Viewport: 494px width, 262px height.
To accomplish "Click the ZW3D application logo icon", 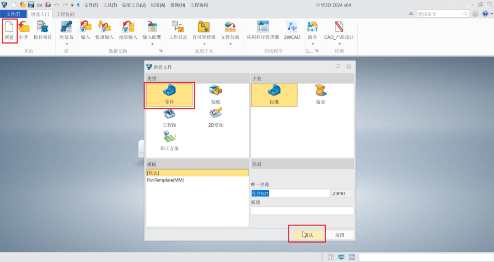I will [5, 5].
